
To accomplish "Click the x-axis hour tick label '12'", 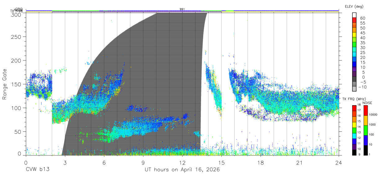I will click(182, 162).
